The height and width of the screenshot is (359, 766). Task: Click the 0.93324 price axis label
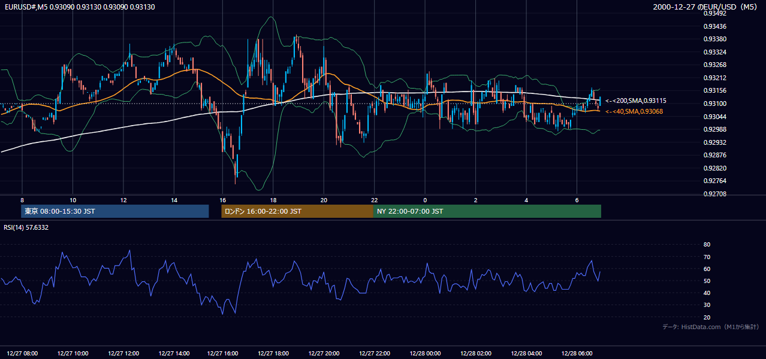714,52
